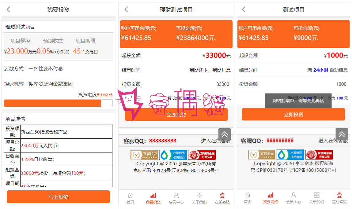Tap scroll-to-top arrow in 测试项目 screen
The height and width of the screenshot is (209, 352).
342,134
